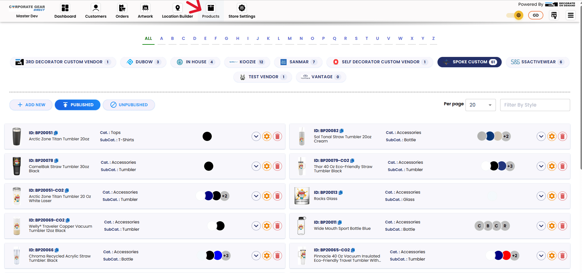Delete the Welly Traveler Copper Vacuum Tumbler
This screenshot has width=582, height=273.
coord(277,226)
